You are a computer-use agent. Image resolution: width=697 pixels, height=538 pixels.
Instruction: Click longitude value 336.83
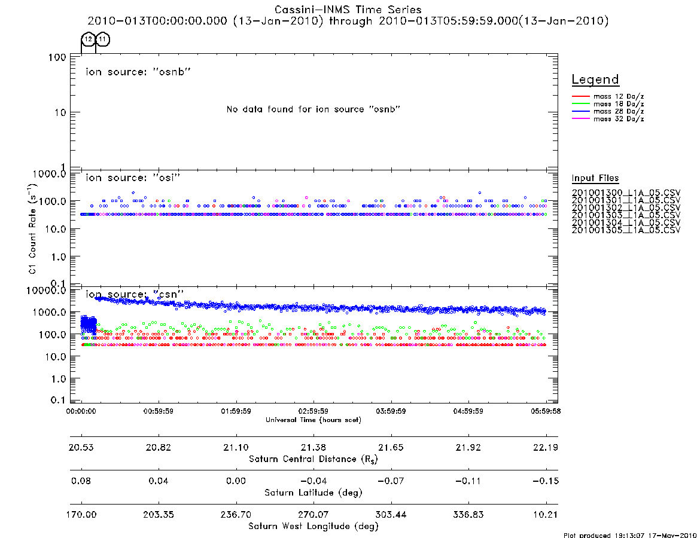point(468,515)
